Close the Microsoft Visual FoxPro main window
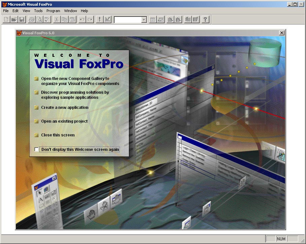306x244 pixels. [301, 4]
